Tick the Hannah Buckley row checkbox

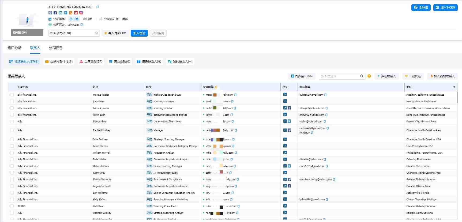[12, 213]
